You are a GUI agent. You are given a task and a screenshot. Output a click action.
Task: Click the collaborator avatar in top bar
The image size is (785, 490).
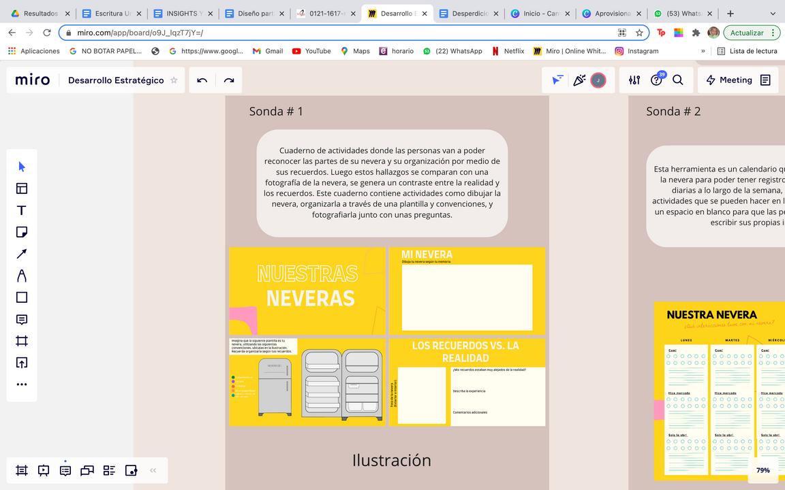click(598, 80)
